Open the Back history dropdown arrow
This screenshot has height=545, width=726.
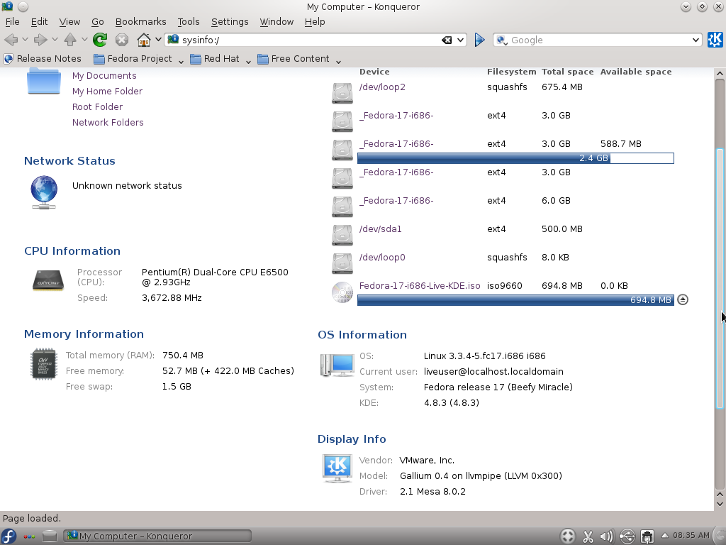pos(25,40)
